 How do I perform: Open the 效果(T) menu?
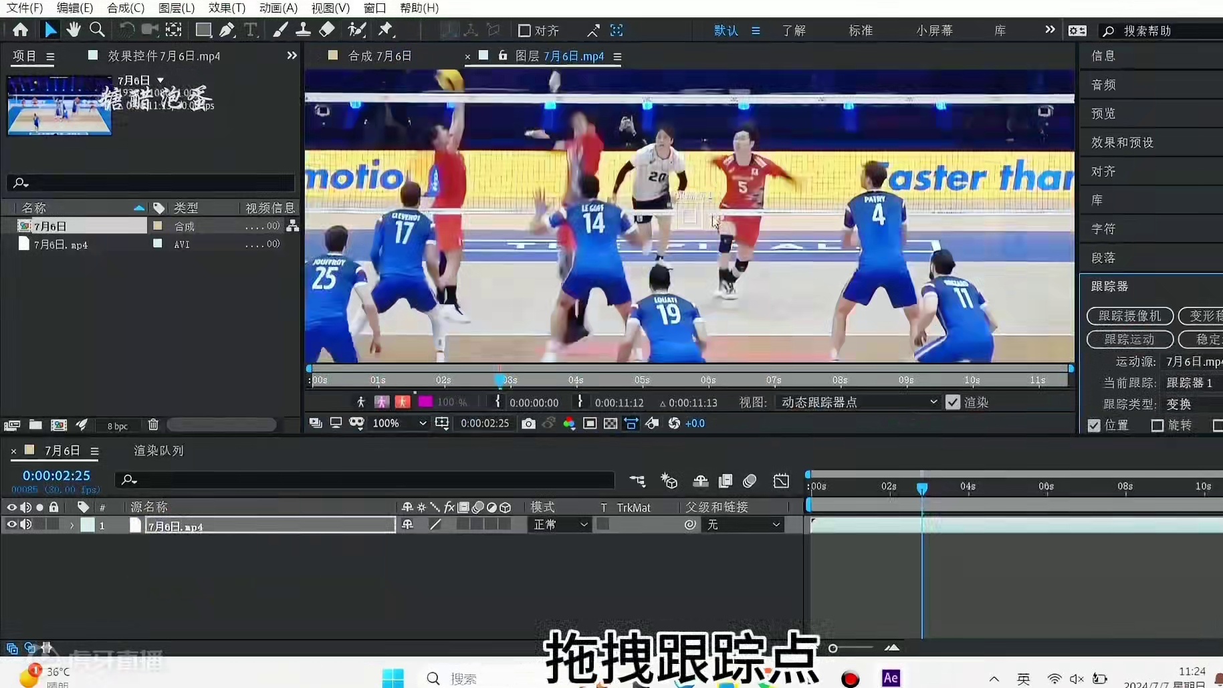click(x=227, y=8)
